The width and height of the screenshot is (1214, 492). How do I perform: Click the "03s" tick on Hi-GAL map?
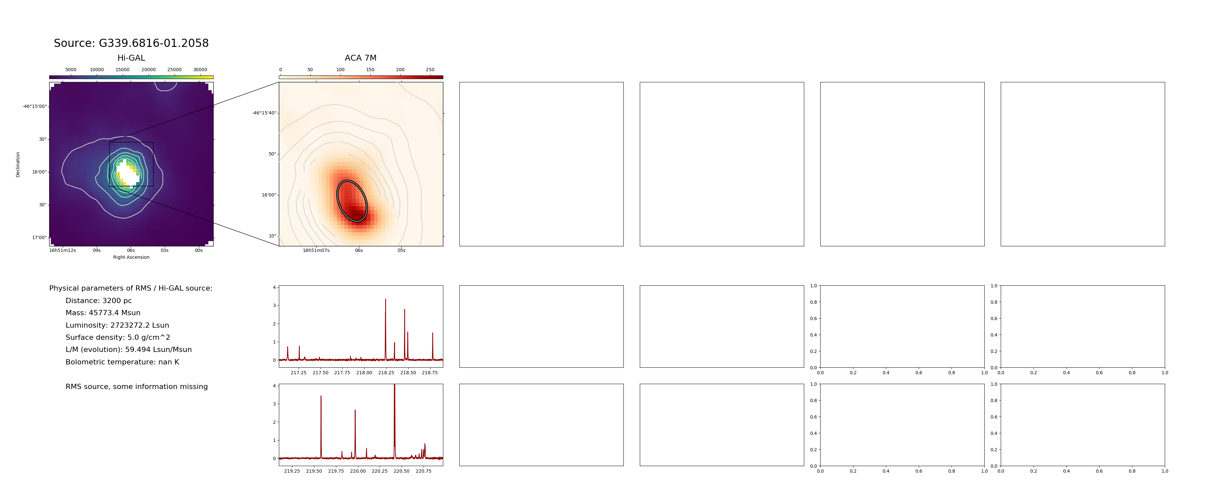click(x=164, y=250)
